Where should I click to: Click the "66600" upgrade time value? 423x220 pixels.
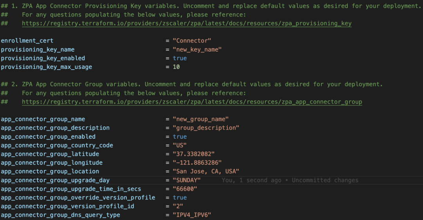[x=185, y=189]
